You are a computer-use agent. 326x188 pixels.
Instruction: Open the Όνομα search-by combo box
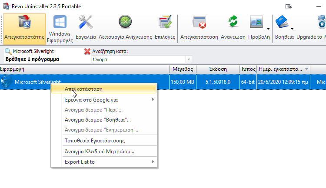point(142,59)
